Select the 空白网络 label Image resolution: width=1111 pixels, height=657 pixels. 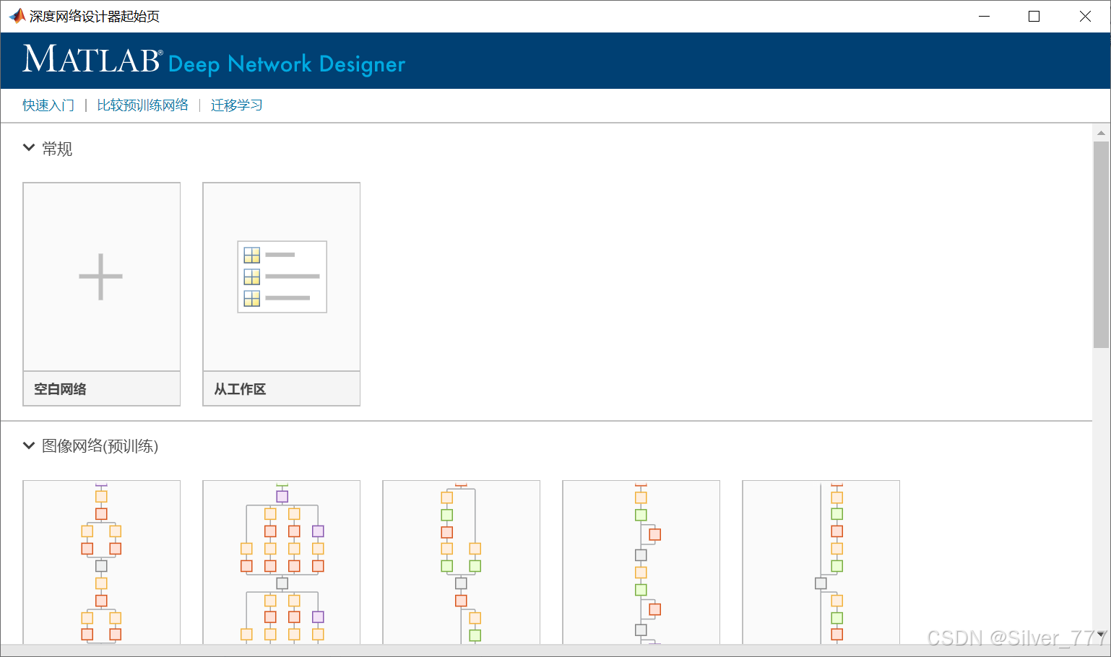coord(60,389)
